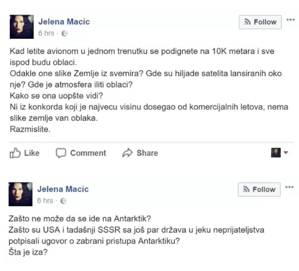
Task: Click the line 'Šta je iza?' in second post
Action: [x=28, y=252]
